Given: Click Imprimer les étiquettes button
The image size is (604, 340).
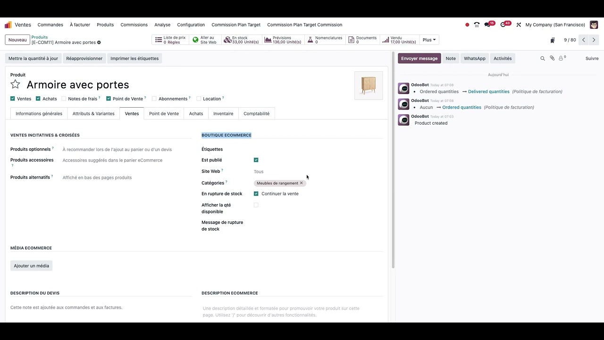Looking at the screenshot, I should pyautogui.click(x=134, y=59).
